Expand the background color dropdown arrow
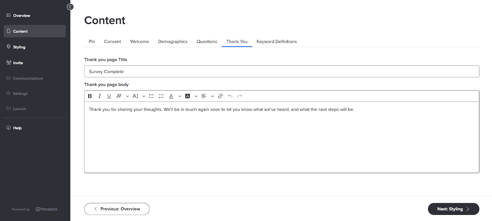This screenshot has width=492, height=221. [196, 96]
